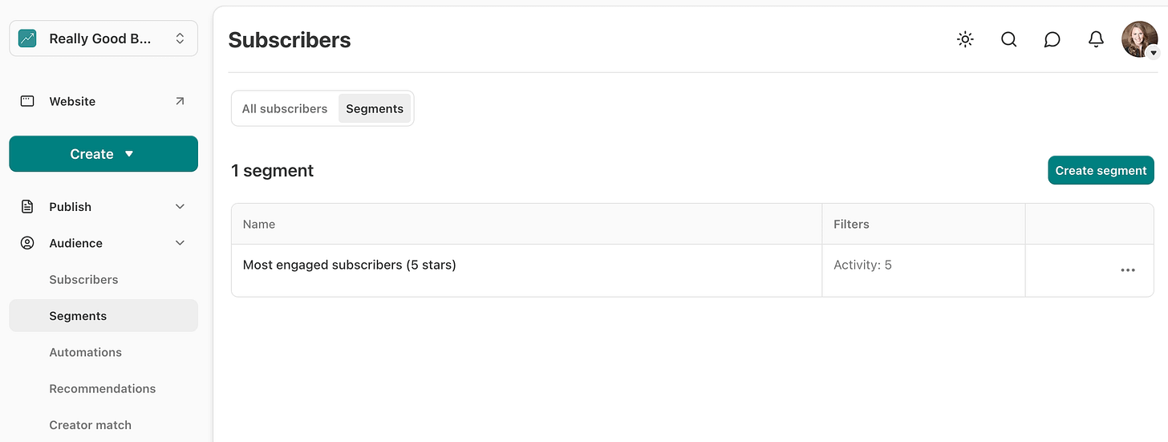Click the Publish document icon

27,206
